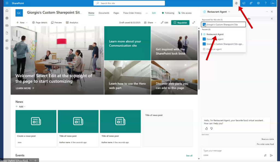Click the plus circle create icon in left rail
The height and width of the screenshot is (162, 280).
(7, 48)
